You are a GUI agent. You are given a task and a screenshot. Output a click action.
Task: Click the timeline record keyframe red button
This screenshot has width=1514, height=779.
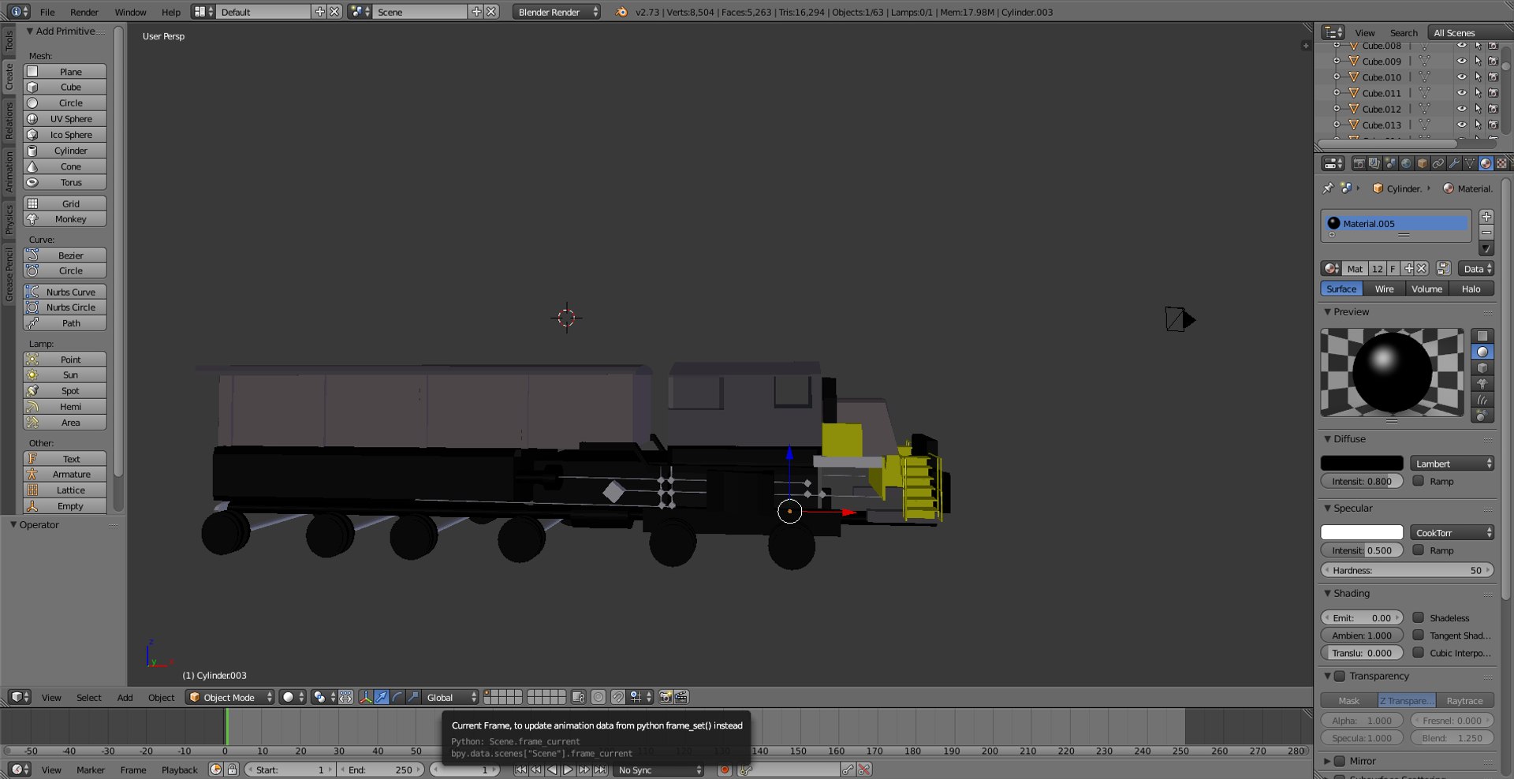(724, 770)
